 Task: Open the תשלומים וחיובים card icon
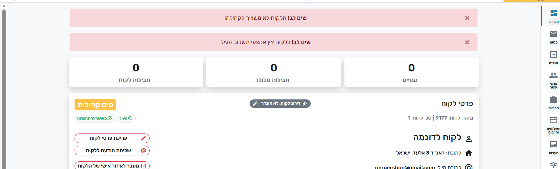click(553, 124)
